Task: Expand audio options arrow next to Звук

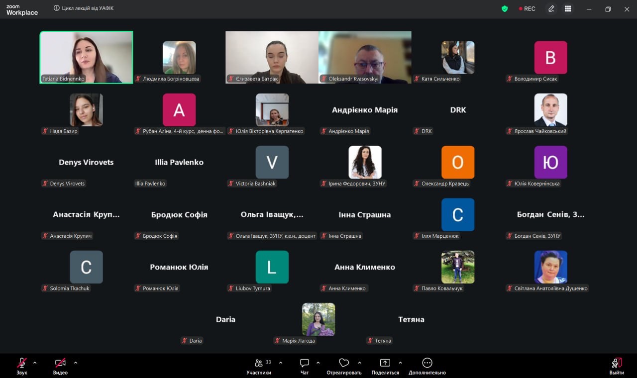Action: pos(35,363)
